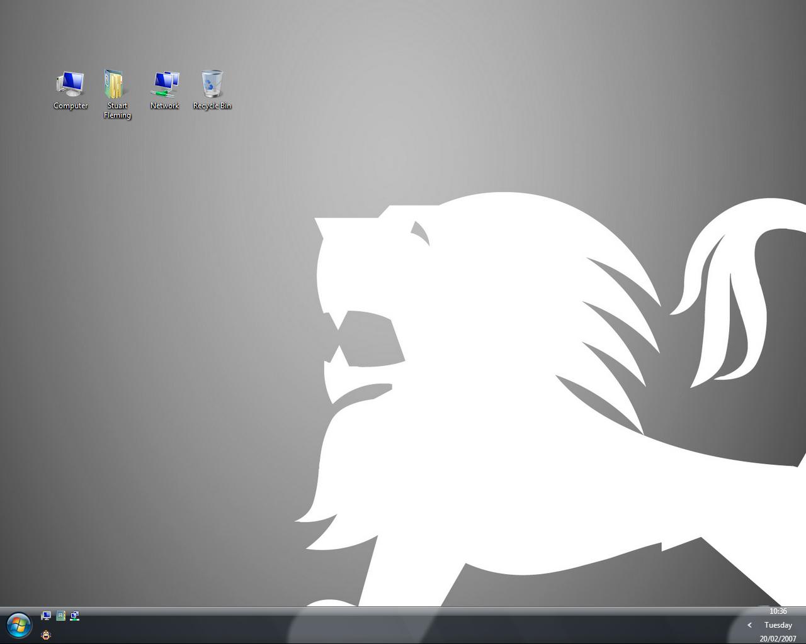The height and width of the screenshot is (644, 806).
Task: Click the monkey face Quick Launch icon
Action: pyautogui.click(x=46, y=635)
